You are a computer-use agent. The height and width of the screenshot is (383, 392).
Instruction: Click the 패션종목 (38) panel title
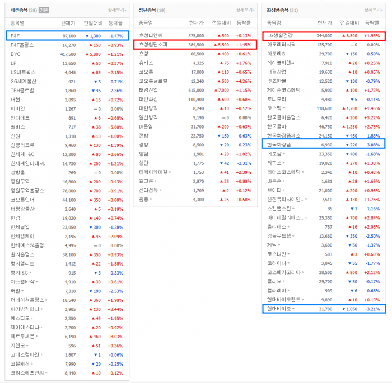coord(24,10)
